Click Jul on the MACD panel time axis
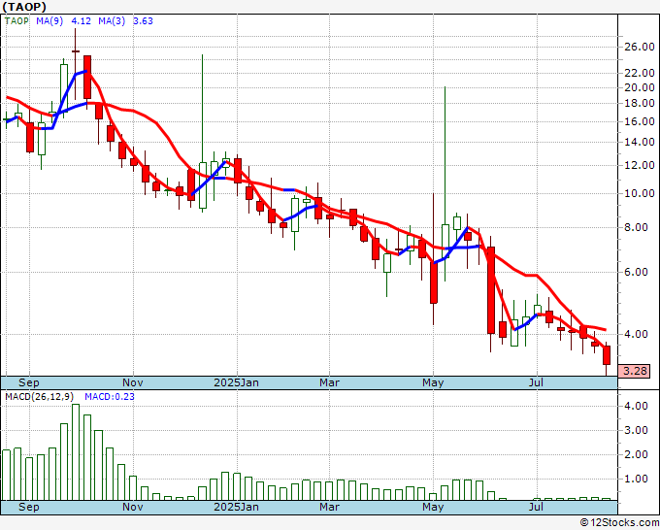Viewport: 660px width, 530px height. (536, 507)
